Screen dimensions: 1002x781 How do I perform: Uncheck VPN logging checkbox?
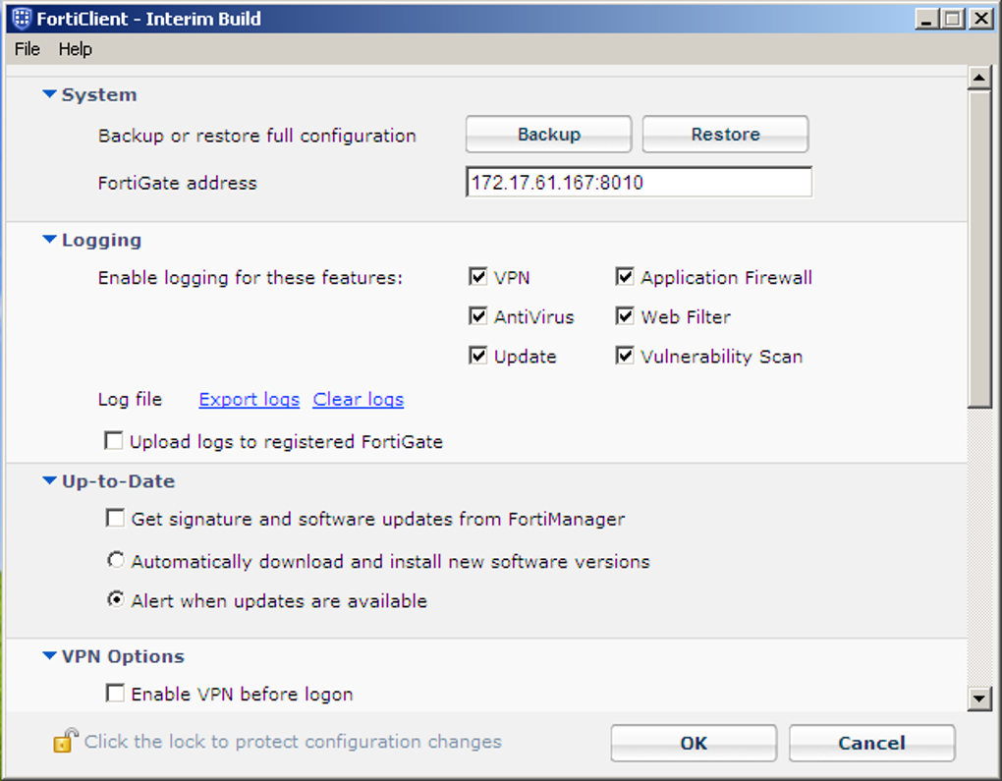[478, 277]
